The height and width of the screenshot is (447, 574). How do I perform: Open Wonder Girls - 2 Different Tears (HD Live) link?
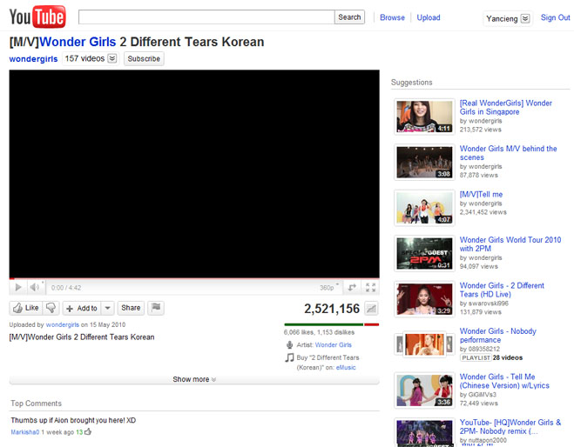502,290
